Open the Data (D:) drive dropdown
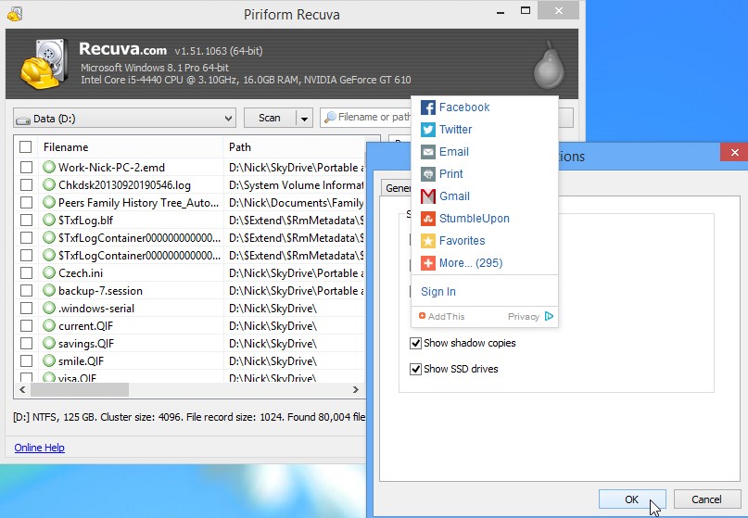The width and height of the screenshot is (748, 518). (x=124, y=119)
